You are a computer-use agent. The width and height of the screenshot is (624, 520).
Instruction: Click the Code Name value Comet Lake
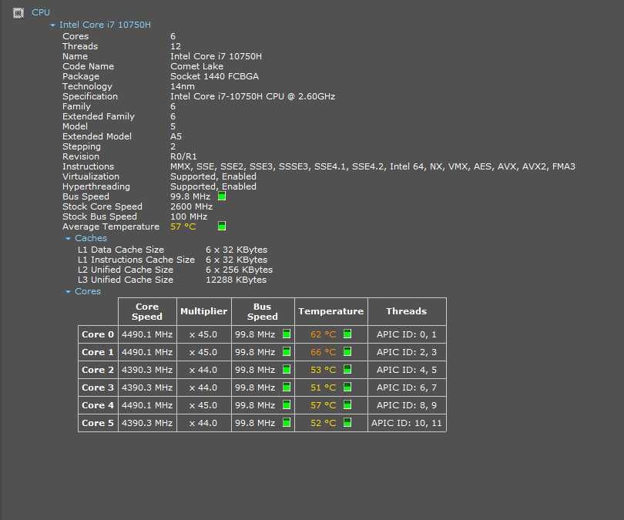click(x=196, y=66)
